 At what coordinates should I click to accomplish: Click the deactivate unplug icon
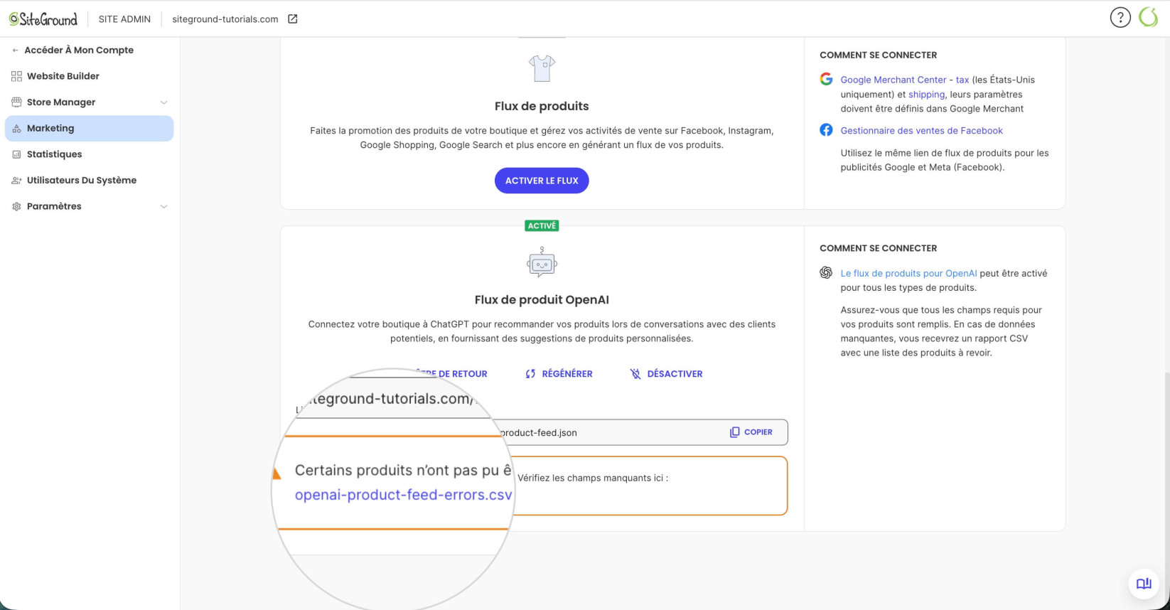pos(635,374)
